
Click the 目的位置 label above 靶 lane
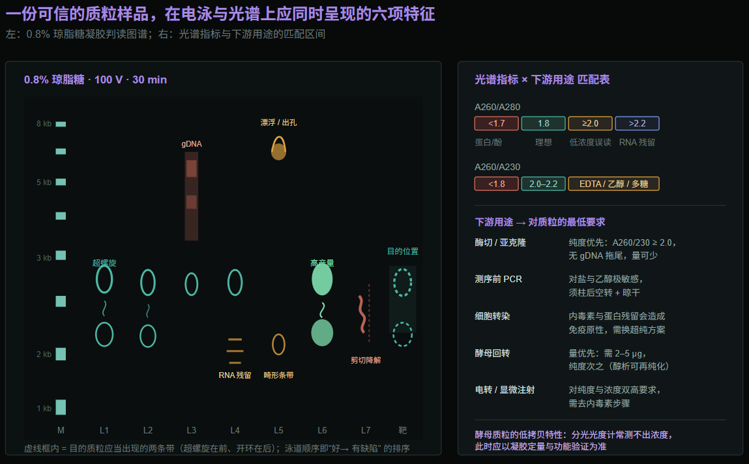point(403,251)
